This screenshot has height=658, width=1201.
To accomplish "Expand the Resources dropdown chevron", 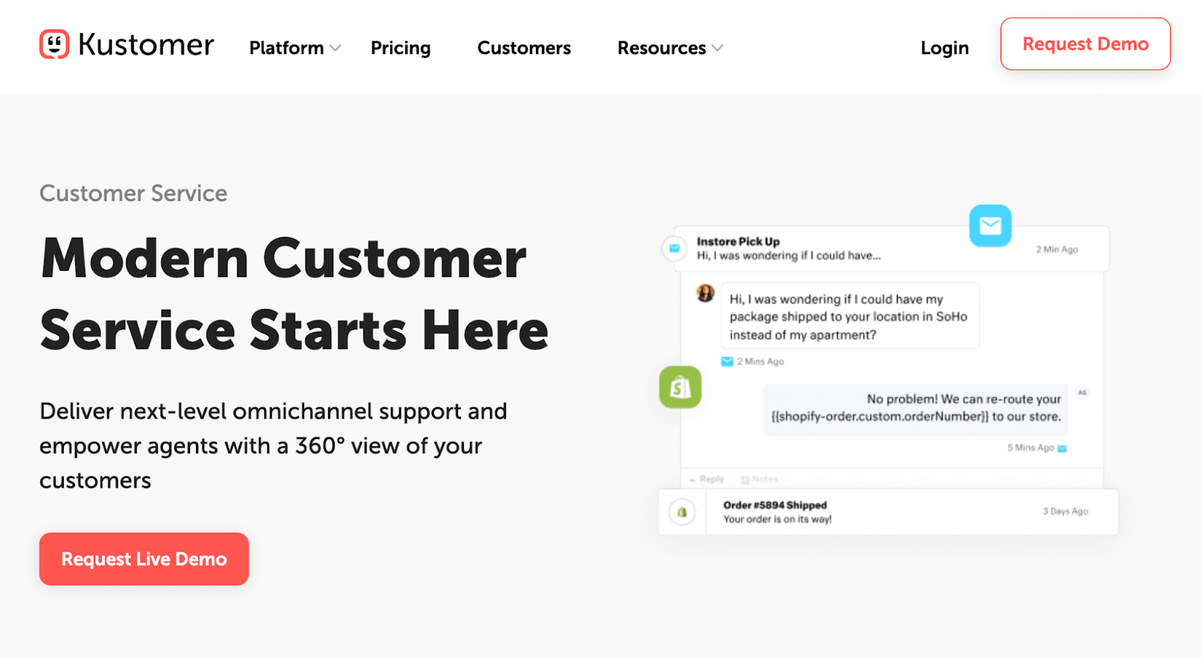I will pyautogui.click(x=718, y=48).
